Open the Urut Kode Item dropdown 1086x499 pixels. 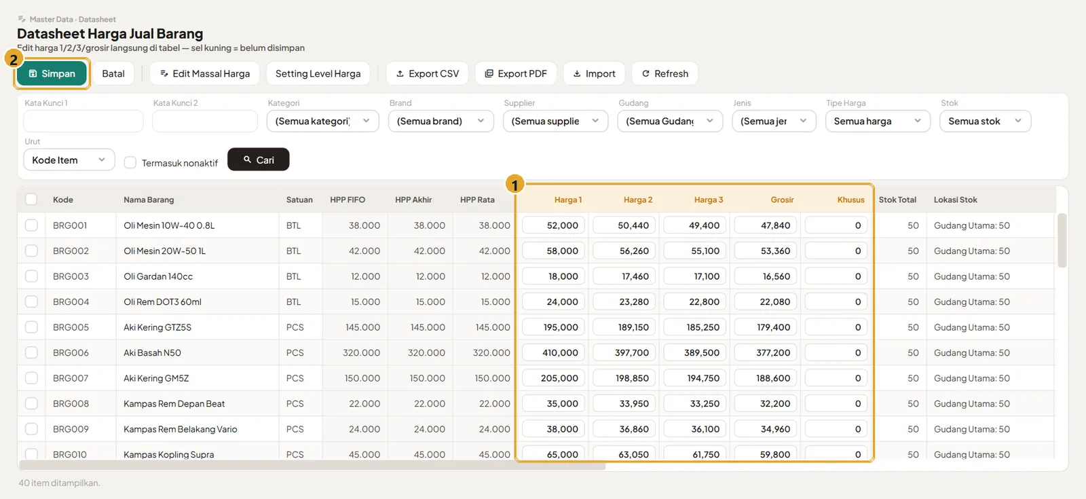[x=69, y=160]
